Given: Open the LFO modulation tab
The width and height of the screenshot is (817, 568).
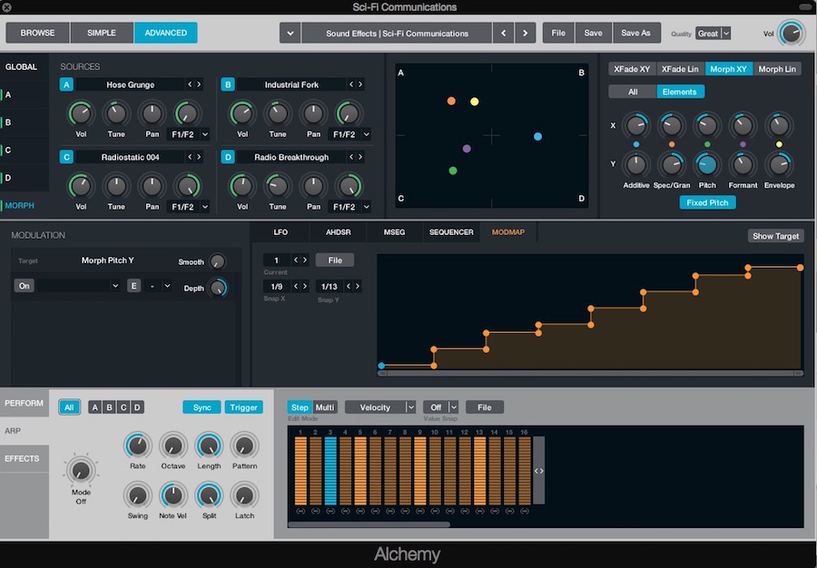Looking at the screenshot, I should pyautogui.click(x=281, y=231).
